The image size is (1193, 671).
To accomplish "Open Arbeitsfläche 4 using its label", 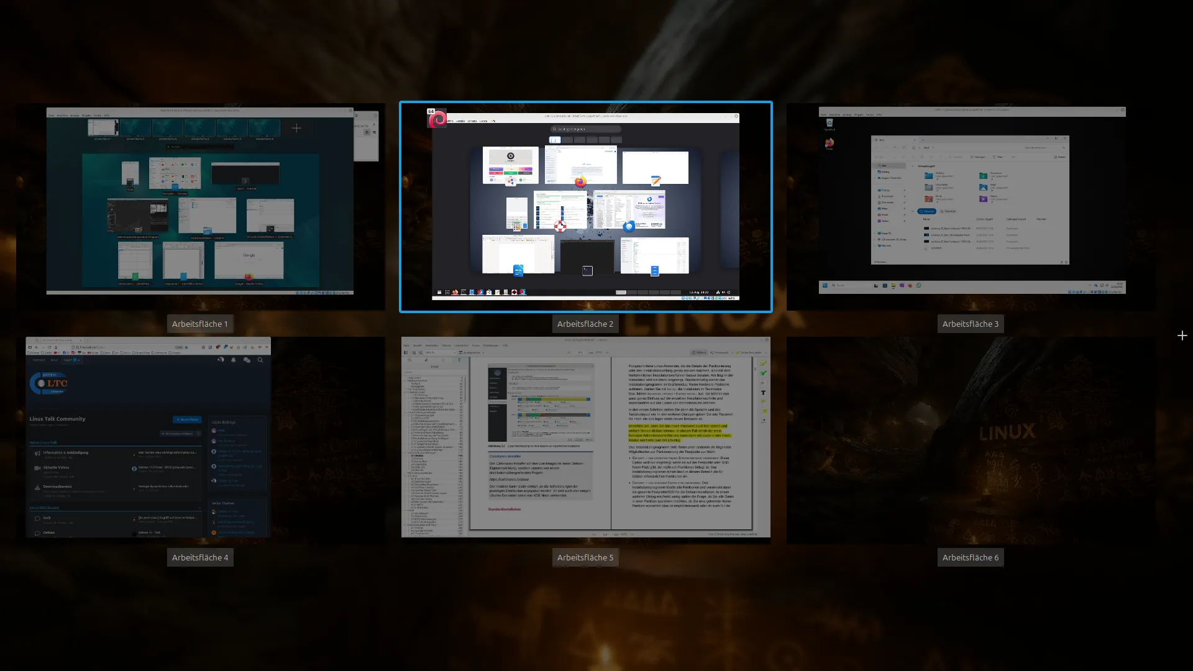I will coord(199,557).
